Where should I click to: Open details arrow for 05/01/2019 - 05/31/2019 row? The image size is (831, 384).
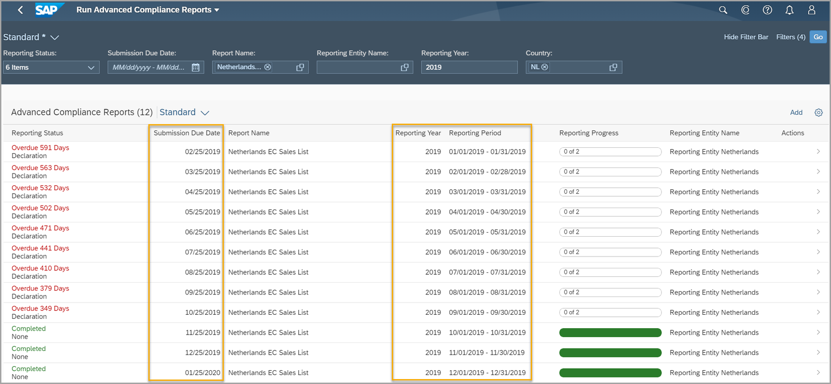818,232
